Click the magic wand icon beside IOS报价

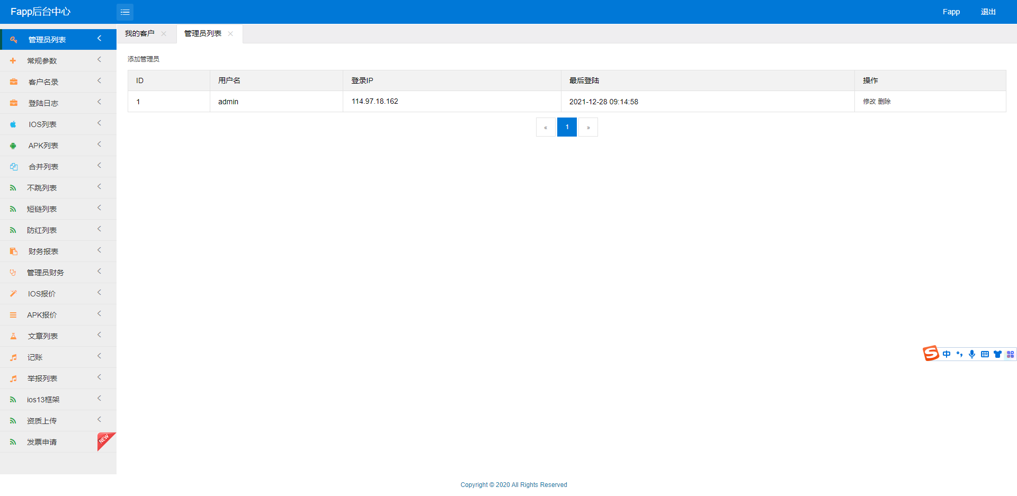pos(13,294)
